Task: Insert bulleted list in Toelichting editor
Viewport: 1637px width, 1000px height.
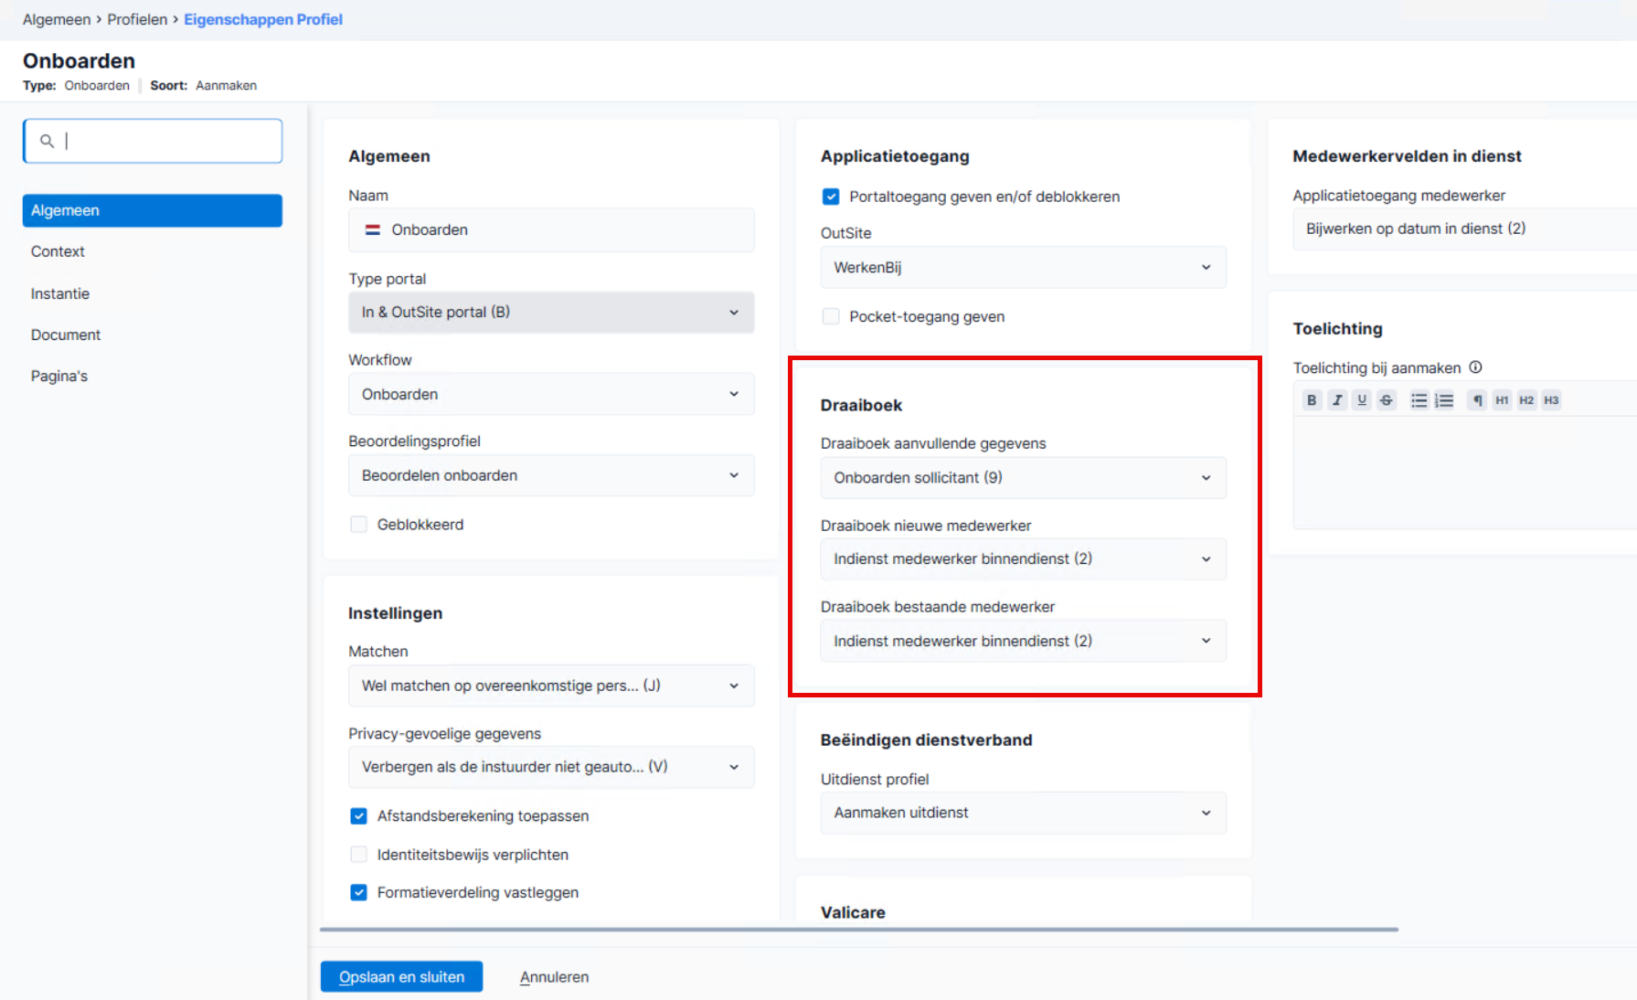Action: 1419,400
